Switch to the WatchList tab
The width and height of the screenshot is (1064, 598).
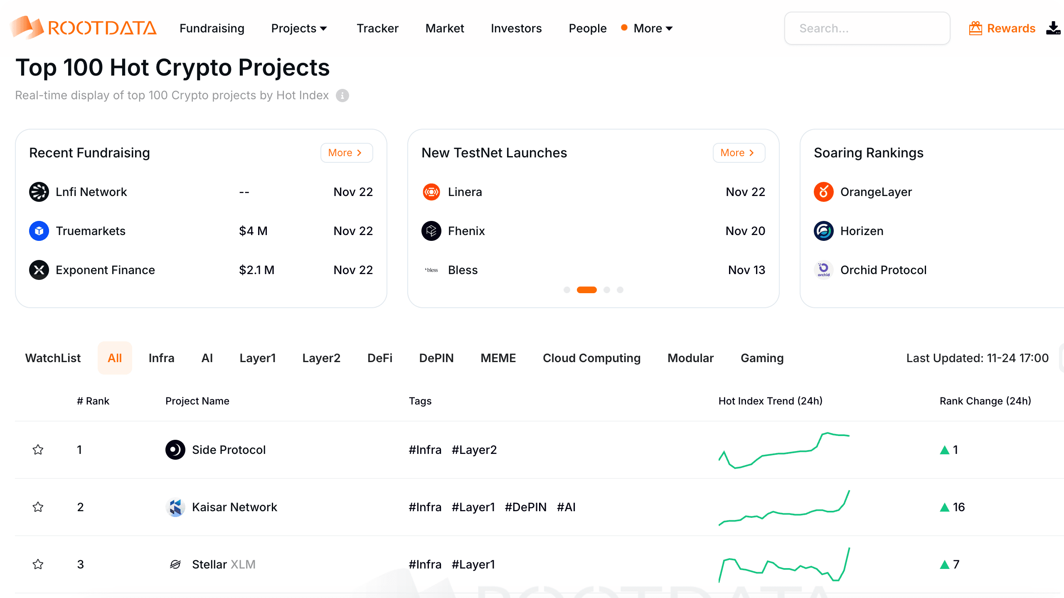coord(53,358)
